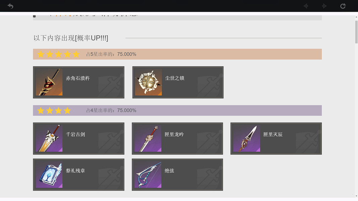The image size is (358, 201).
Task: Select the third star on the orange banner
Action: click(58, 54)
